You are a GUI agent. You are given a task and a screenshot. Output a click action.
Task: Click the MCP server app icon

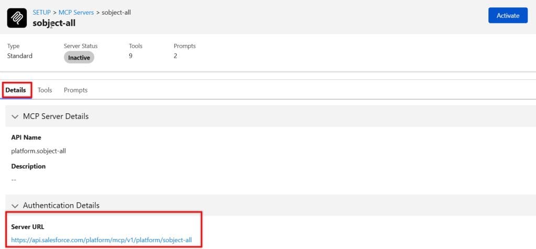pyautogui.click(x=17, y=18)
